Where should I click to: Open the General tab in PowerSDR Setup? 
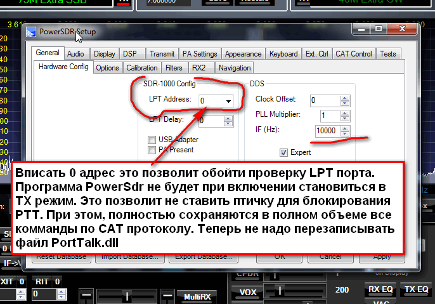[48, 53]
